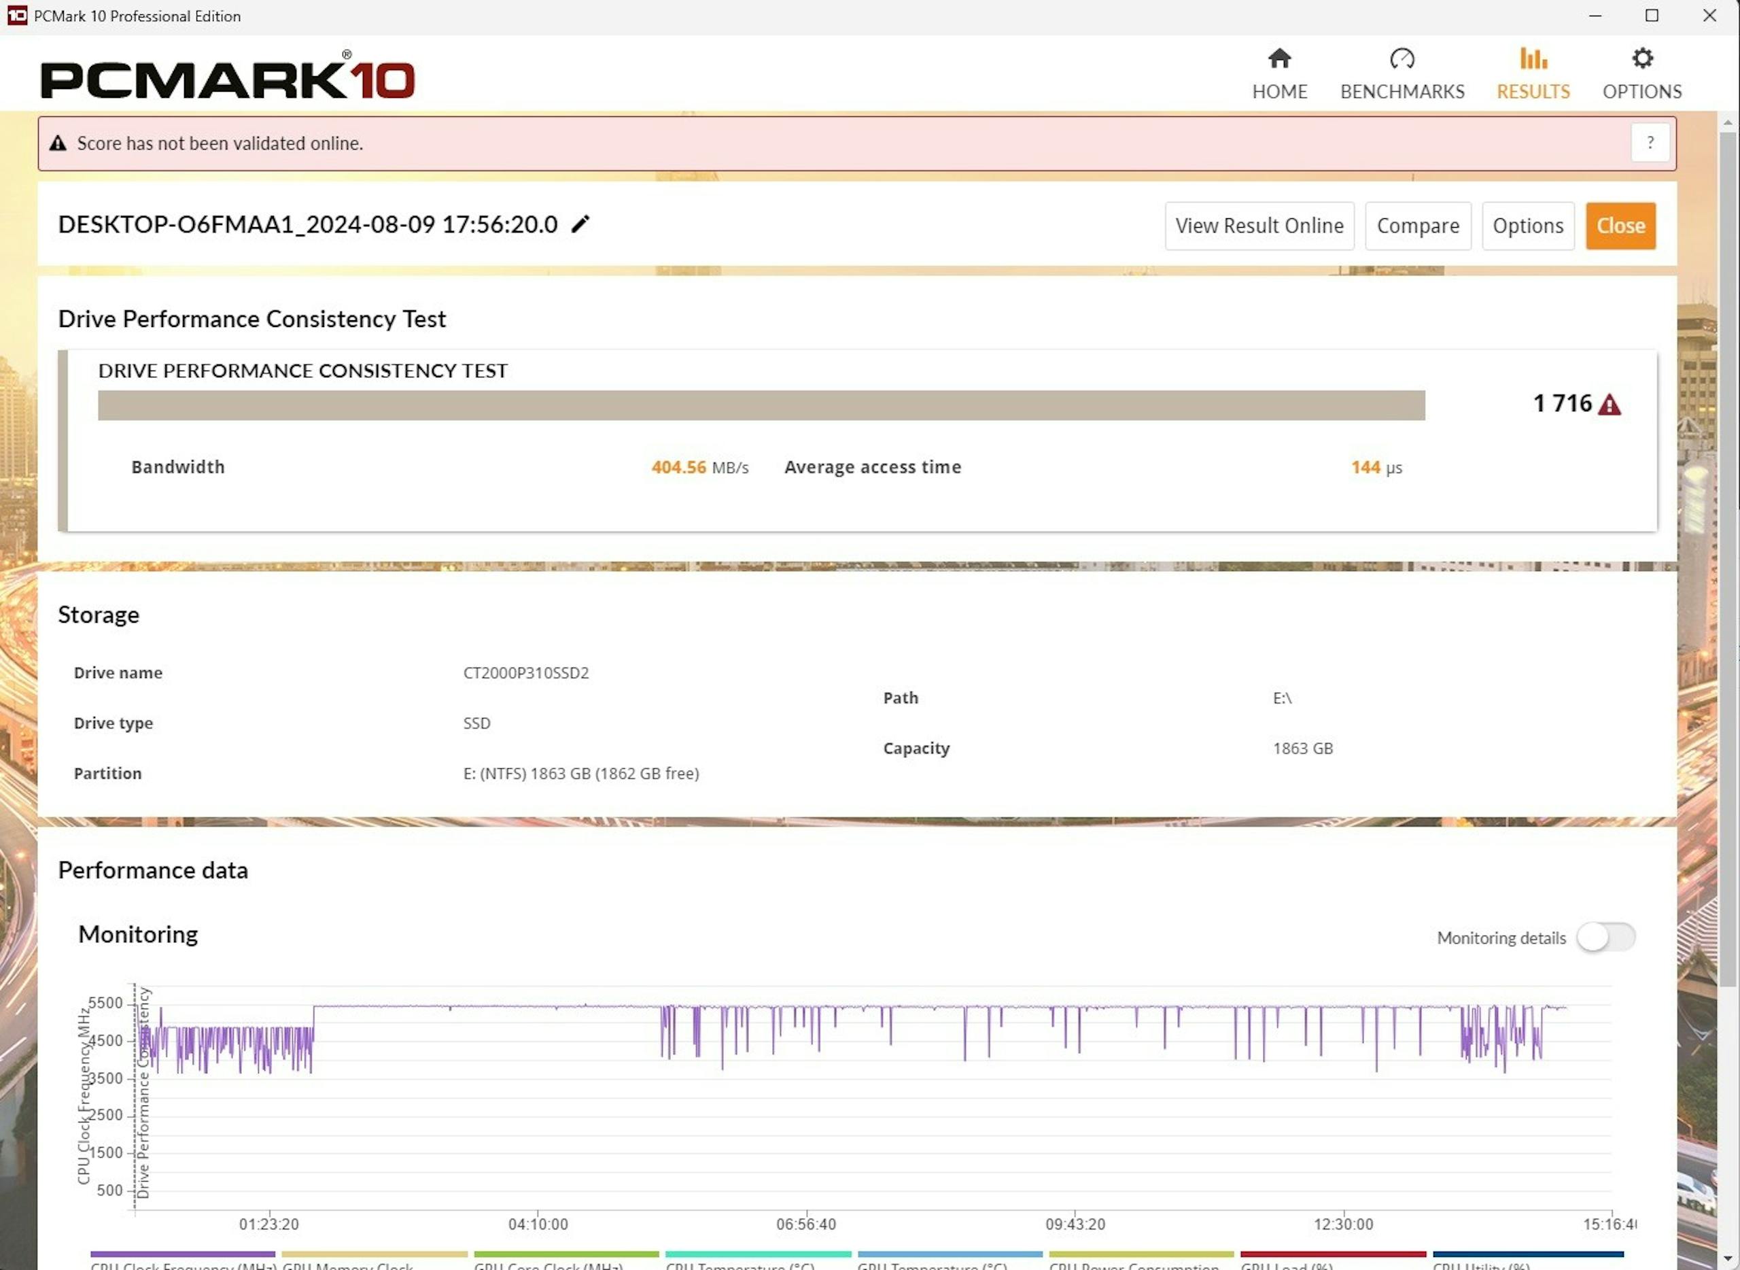Open the result Options button
Viewport: 1740px width, 1270px height.
point(1528,226)
